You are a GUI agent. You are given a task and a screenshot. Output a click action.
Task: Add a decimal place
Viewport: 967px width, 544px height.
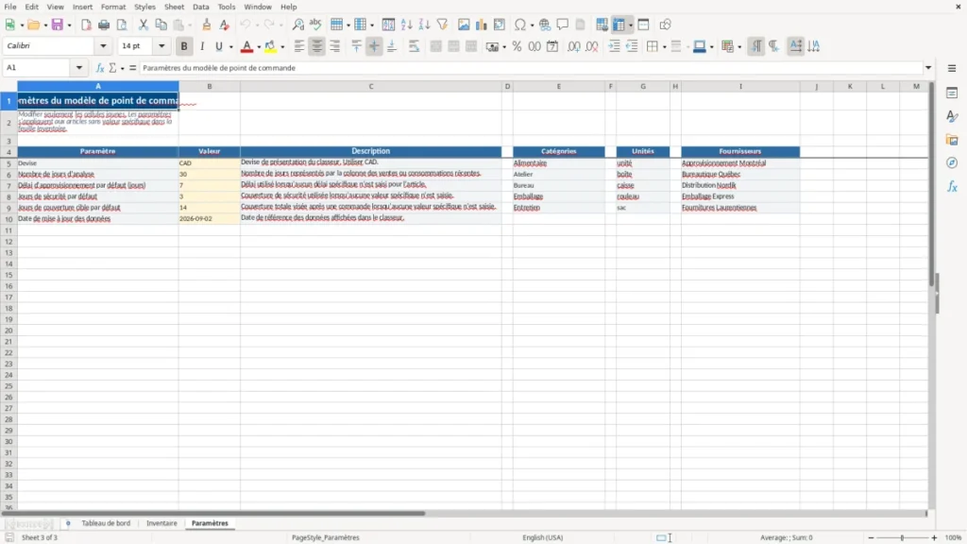[x=573, y=46]
